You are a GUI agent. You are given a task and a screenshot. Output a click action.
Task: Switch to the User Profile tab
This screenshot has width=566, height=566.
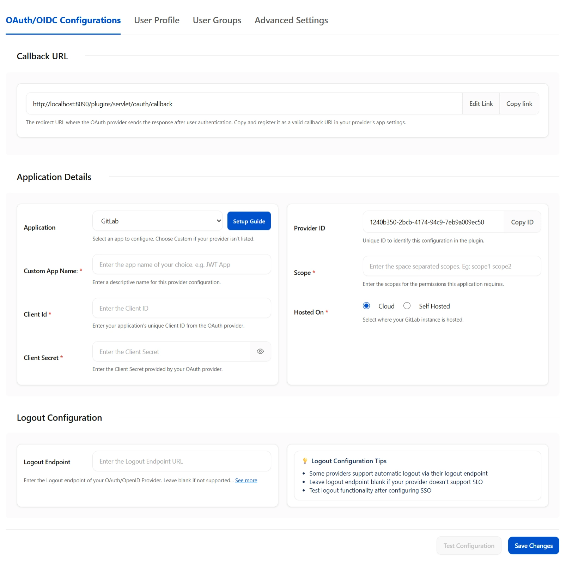click(156, 20)
